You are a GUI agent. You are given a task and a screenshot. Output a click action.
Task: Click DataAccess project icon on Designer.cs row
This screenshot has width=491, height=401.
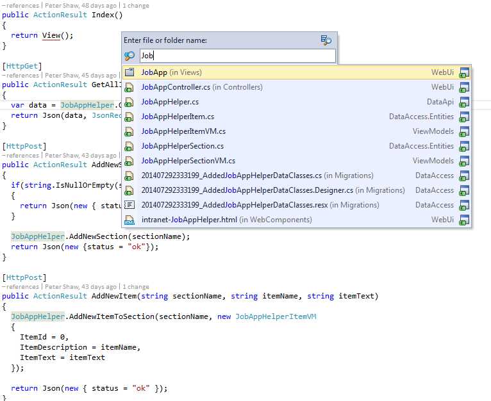pyautogui.click(x=464, y=190)
